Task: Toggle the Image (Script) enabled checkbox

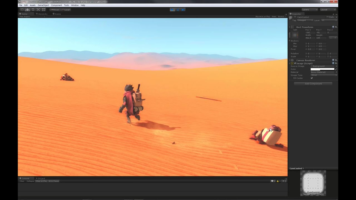Action: [x=295, y=63]
